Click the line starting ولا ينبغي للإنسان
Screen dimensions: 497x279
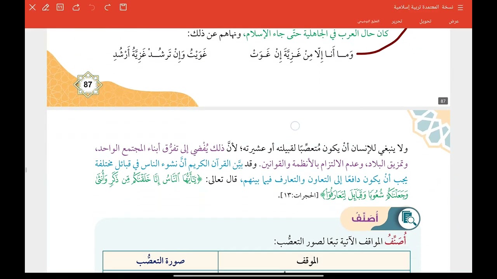click(251, 148)
